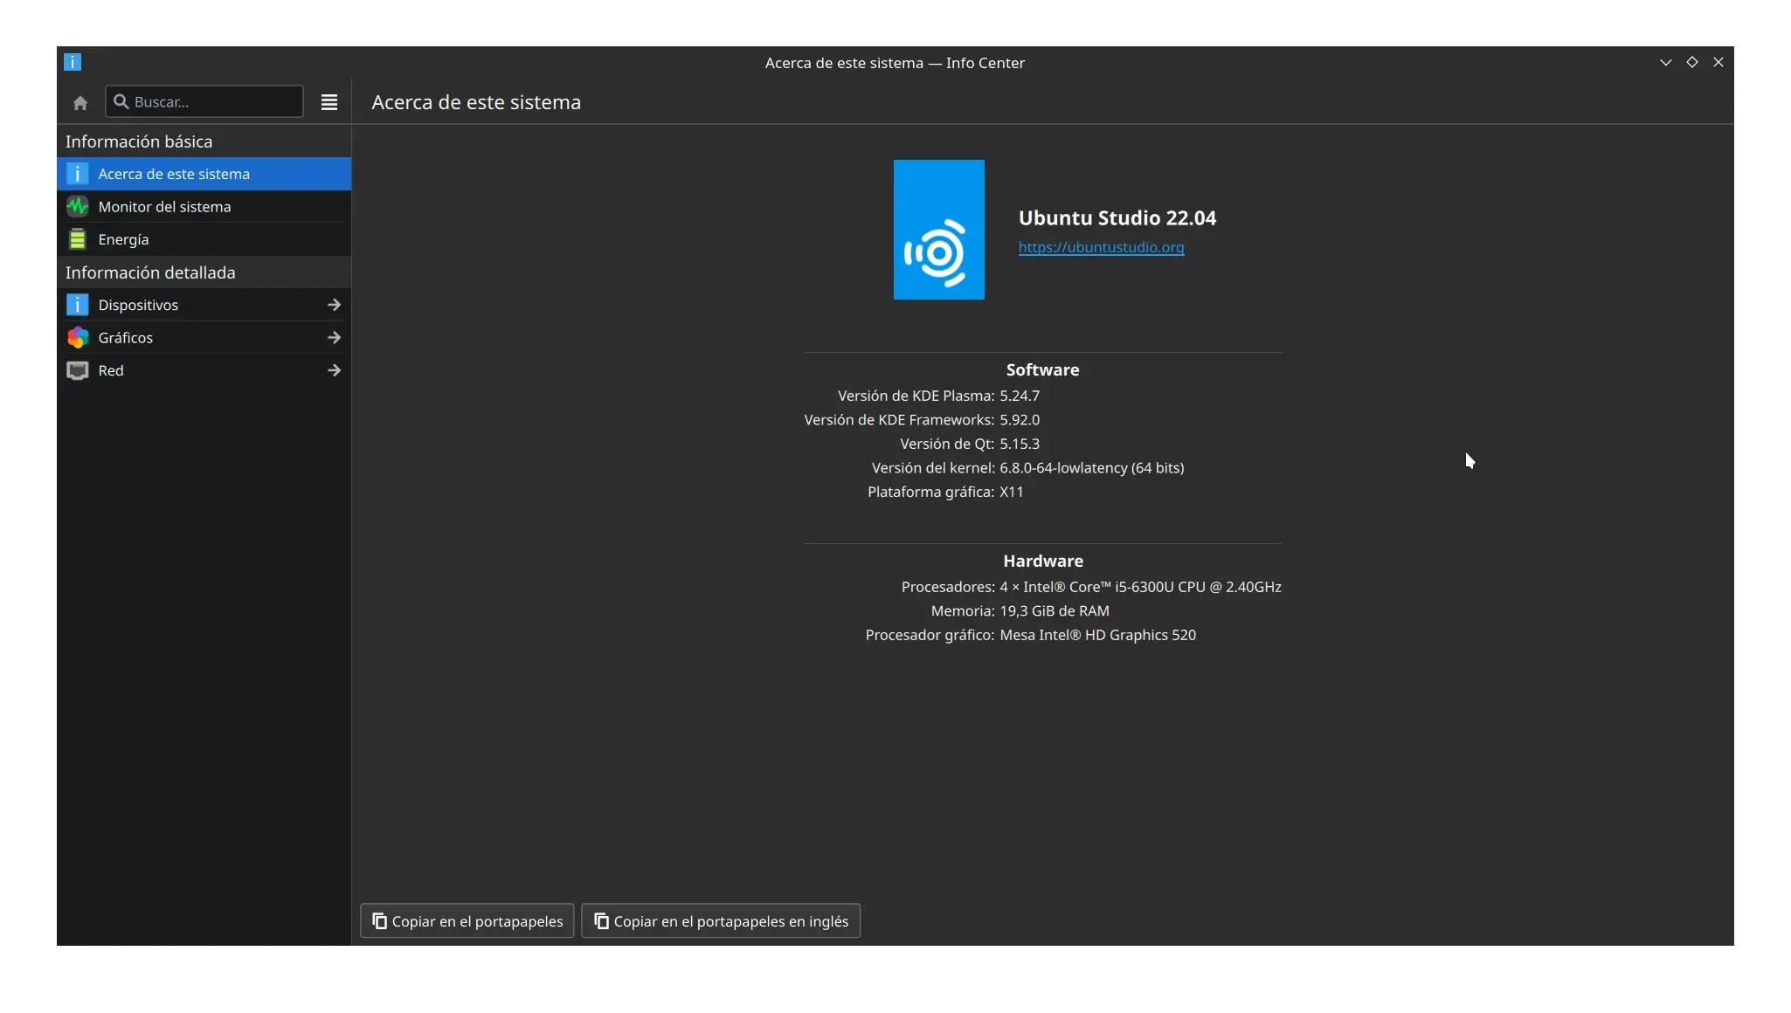The width and height of the screenshot is (1791, 1013).
Task: Expand the Red section arrow
Action: [x=334, y=370]
